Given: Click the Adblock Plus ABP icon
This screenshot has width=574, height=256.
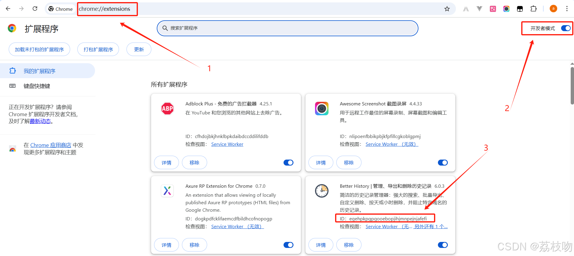Looking at the screenshot, I should (x=167, y=108).
